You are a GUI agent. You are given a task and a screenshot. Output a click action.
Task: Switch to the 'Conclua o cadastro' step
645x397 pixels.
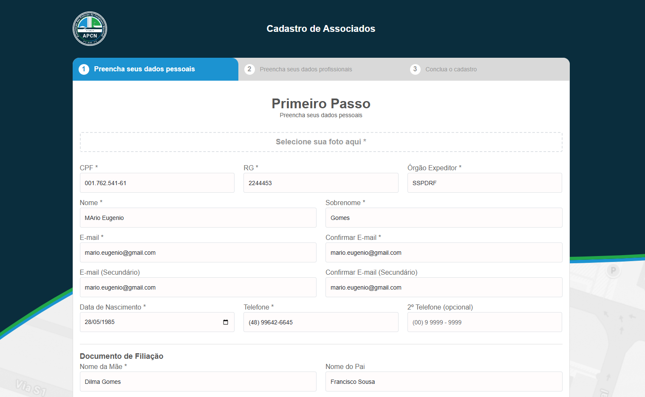pos(451,69)
